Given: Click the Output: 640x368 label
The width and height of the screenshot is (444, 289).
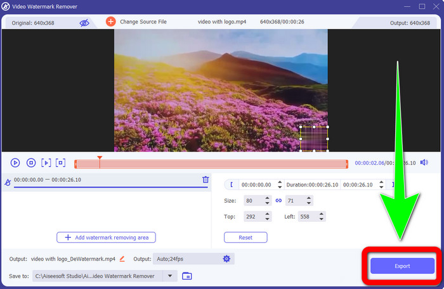Looking at the screenshot, I should click(410, 23).
